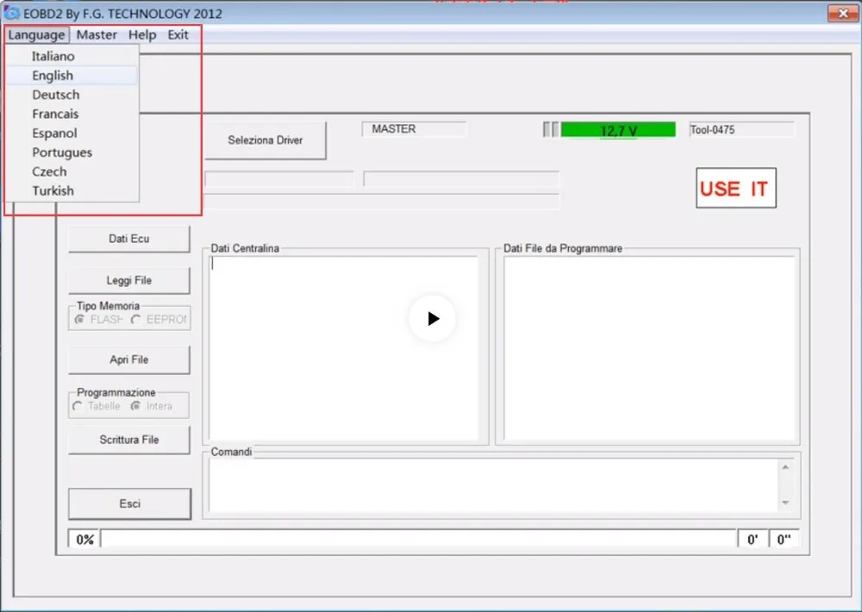Select English language

(x=72, y=75)
